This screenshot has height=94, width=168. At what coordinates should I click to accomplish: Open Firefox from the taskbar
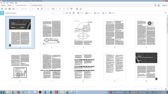click(19, 92)
